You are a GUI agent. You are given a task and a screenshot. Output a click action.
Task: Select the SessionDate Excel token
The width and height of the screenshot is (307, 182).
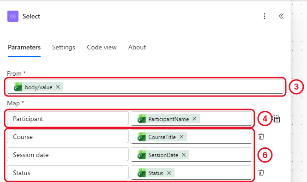tap(163, 155)
